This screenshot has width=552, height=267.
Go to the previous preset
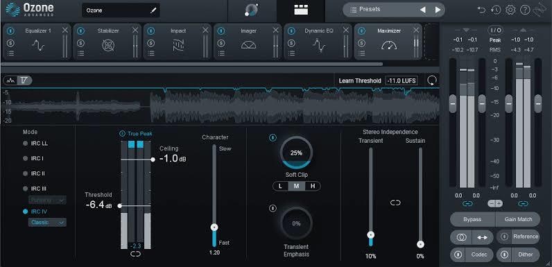[x=423, y=10]
